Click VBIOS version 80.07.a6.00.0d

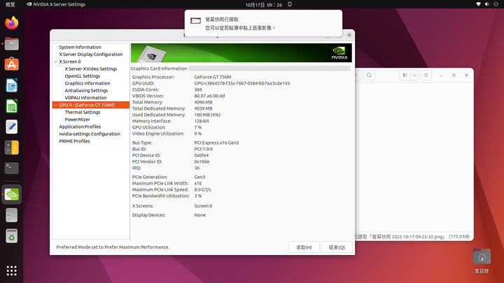[209, 96]
